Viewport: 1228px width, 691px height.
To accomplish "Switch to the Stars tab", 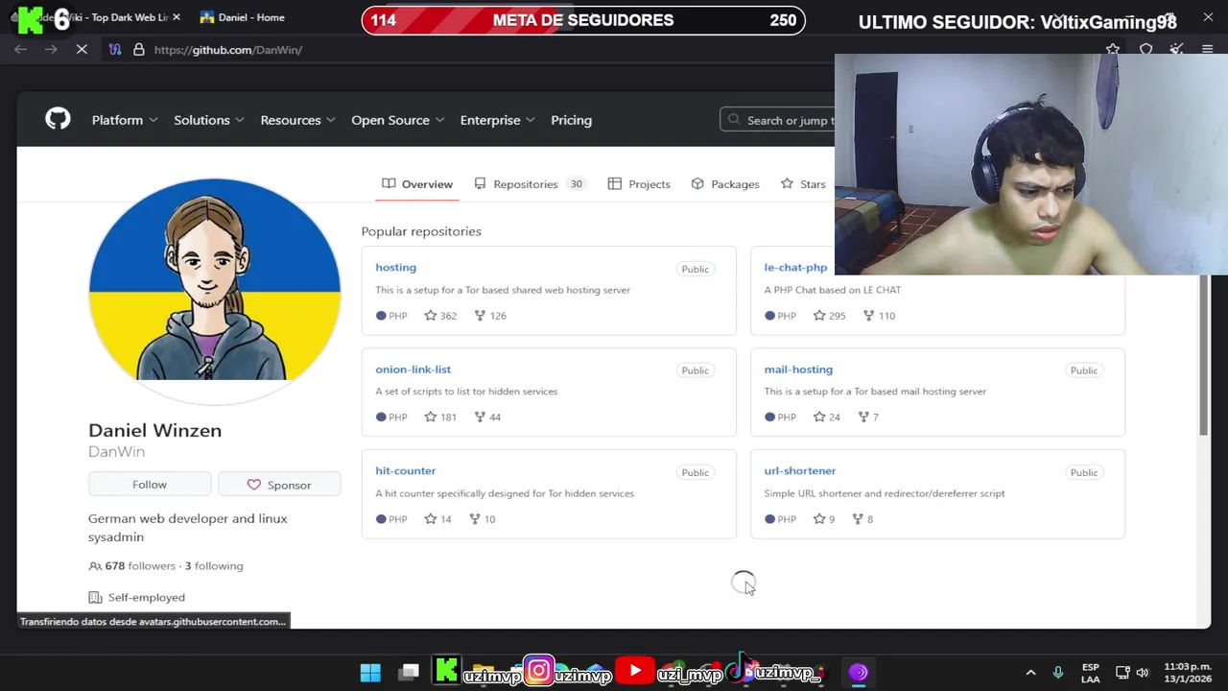I will pyautogui.click(x=803, y=184).
